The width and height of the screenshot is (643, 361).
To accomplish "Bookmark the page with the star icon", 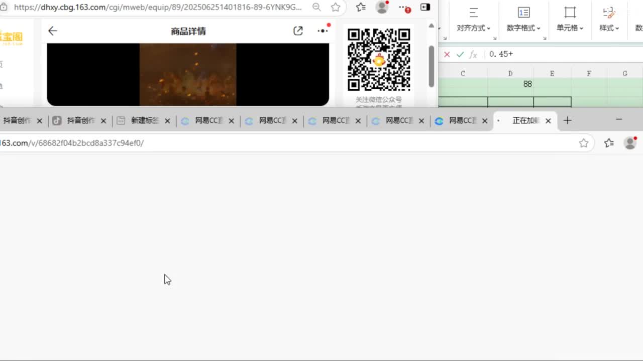I will 336,7.
